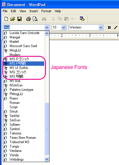
Task: Select SimHei font from list
Action: (24, 116)
